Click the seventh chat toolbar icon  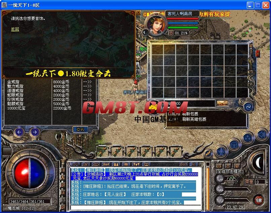(136, 164)
